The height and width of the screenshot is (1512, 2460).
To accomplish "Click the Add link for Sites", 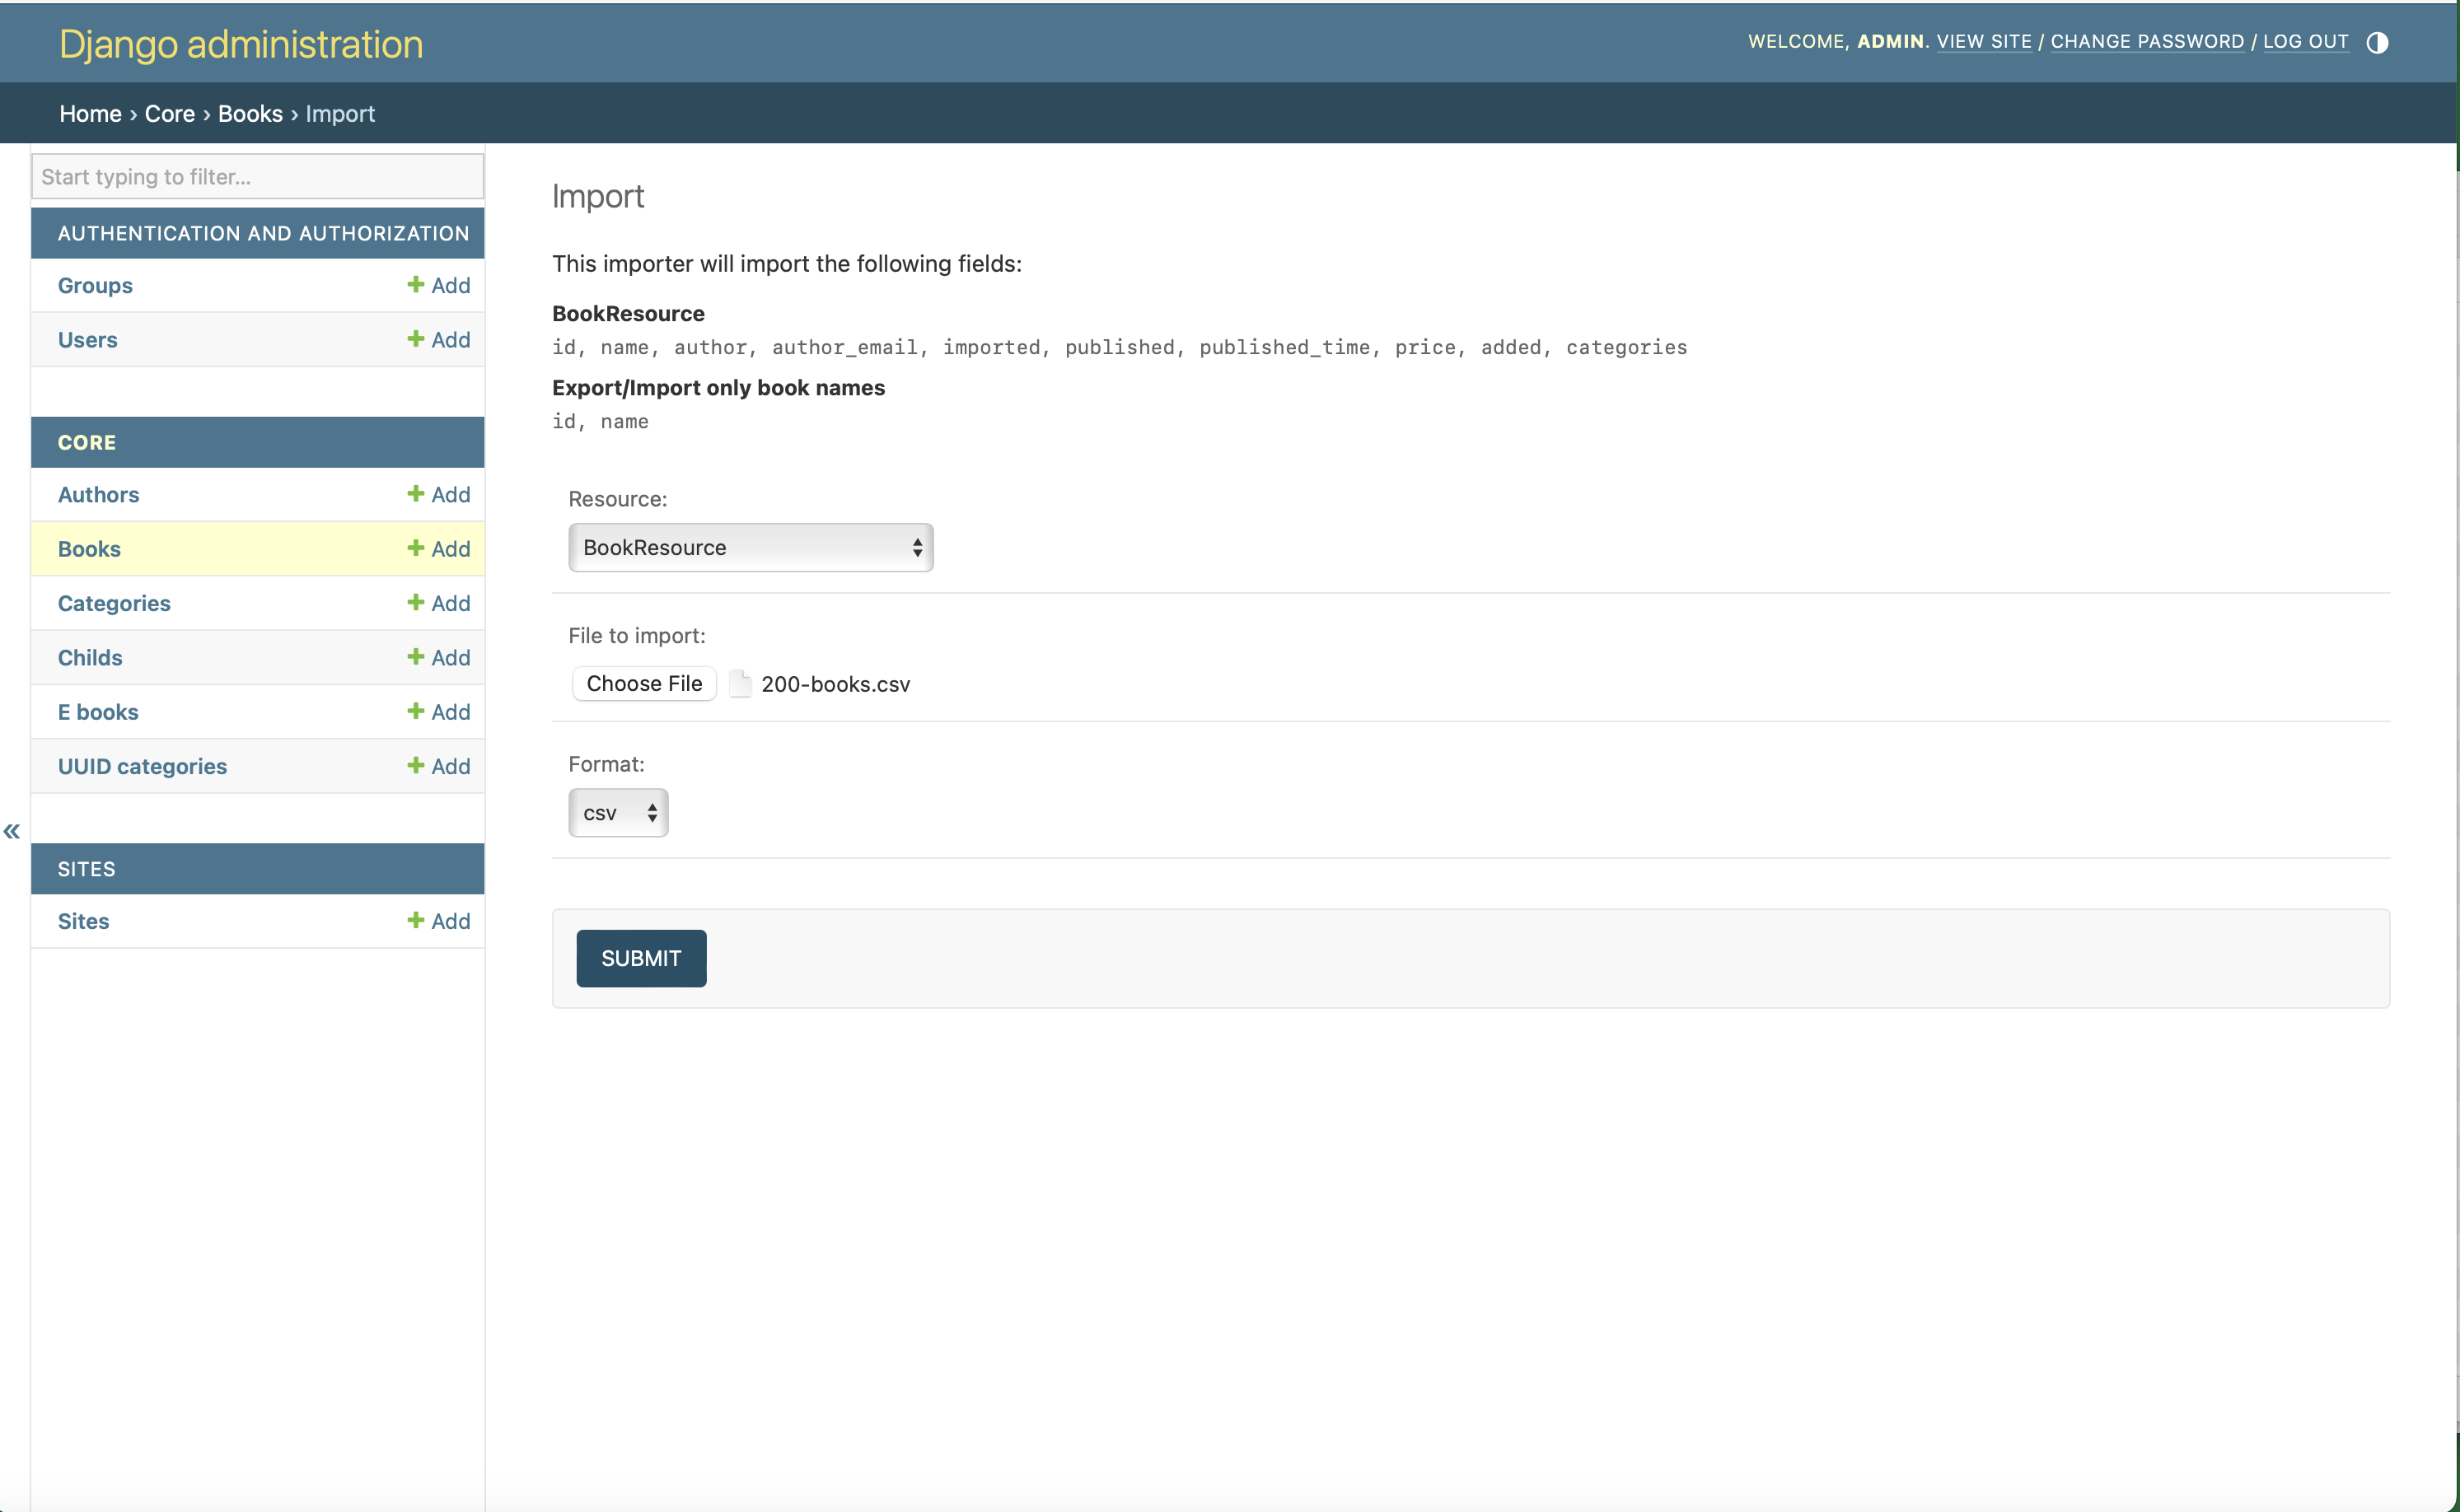I will coord(439,921).
